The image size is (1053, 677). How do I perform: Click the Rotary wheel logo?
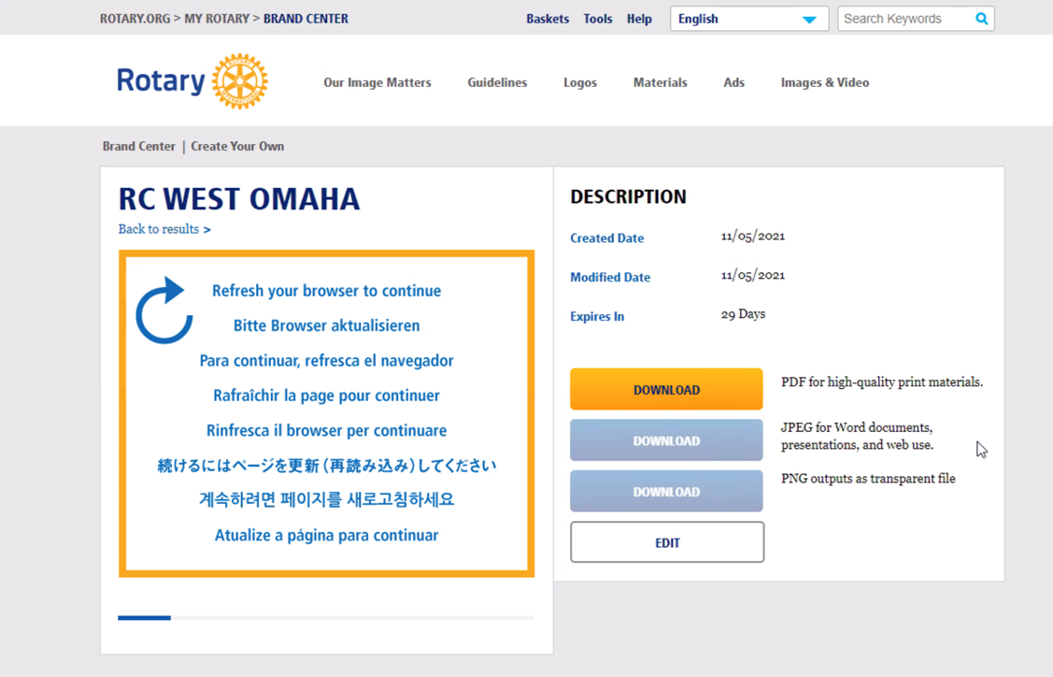239,81
